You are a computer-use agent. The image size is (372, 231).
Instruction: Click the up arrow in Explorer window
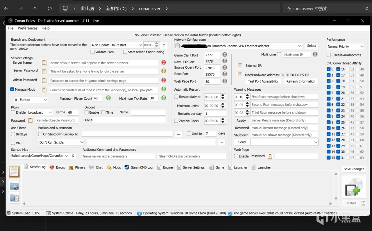tap(35, 8)
